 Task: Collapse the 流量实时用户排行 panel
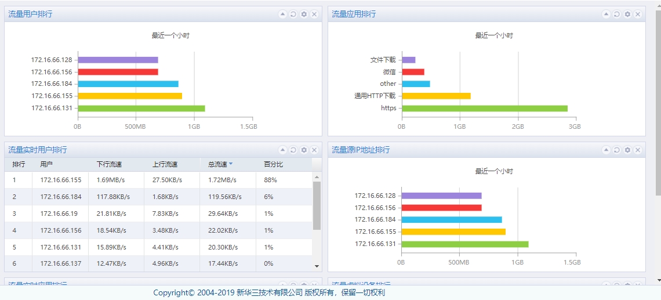tap(282, 150)
